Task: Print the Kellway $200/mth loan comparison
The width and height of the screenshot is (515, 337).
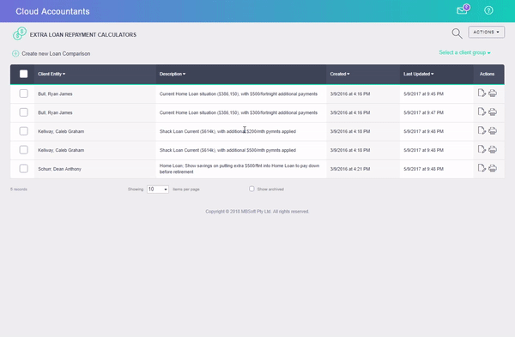Action: coord(493,131)
